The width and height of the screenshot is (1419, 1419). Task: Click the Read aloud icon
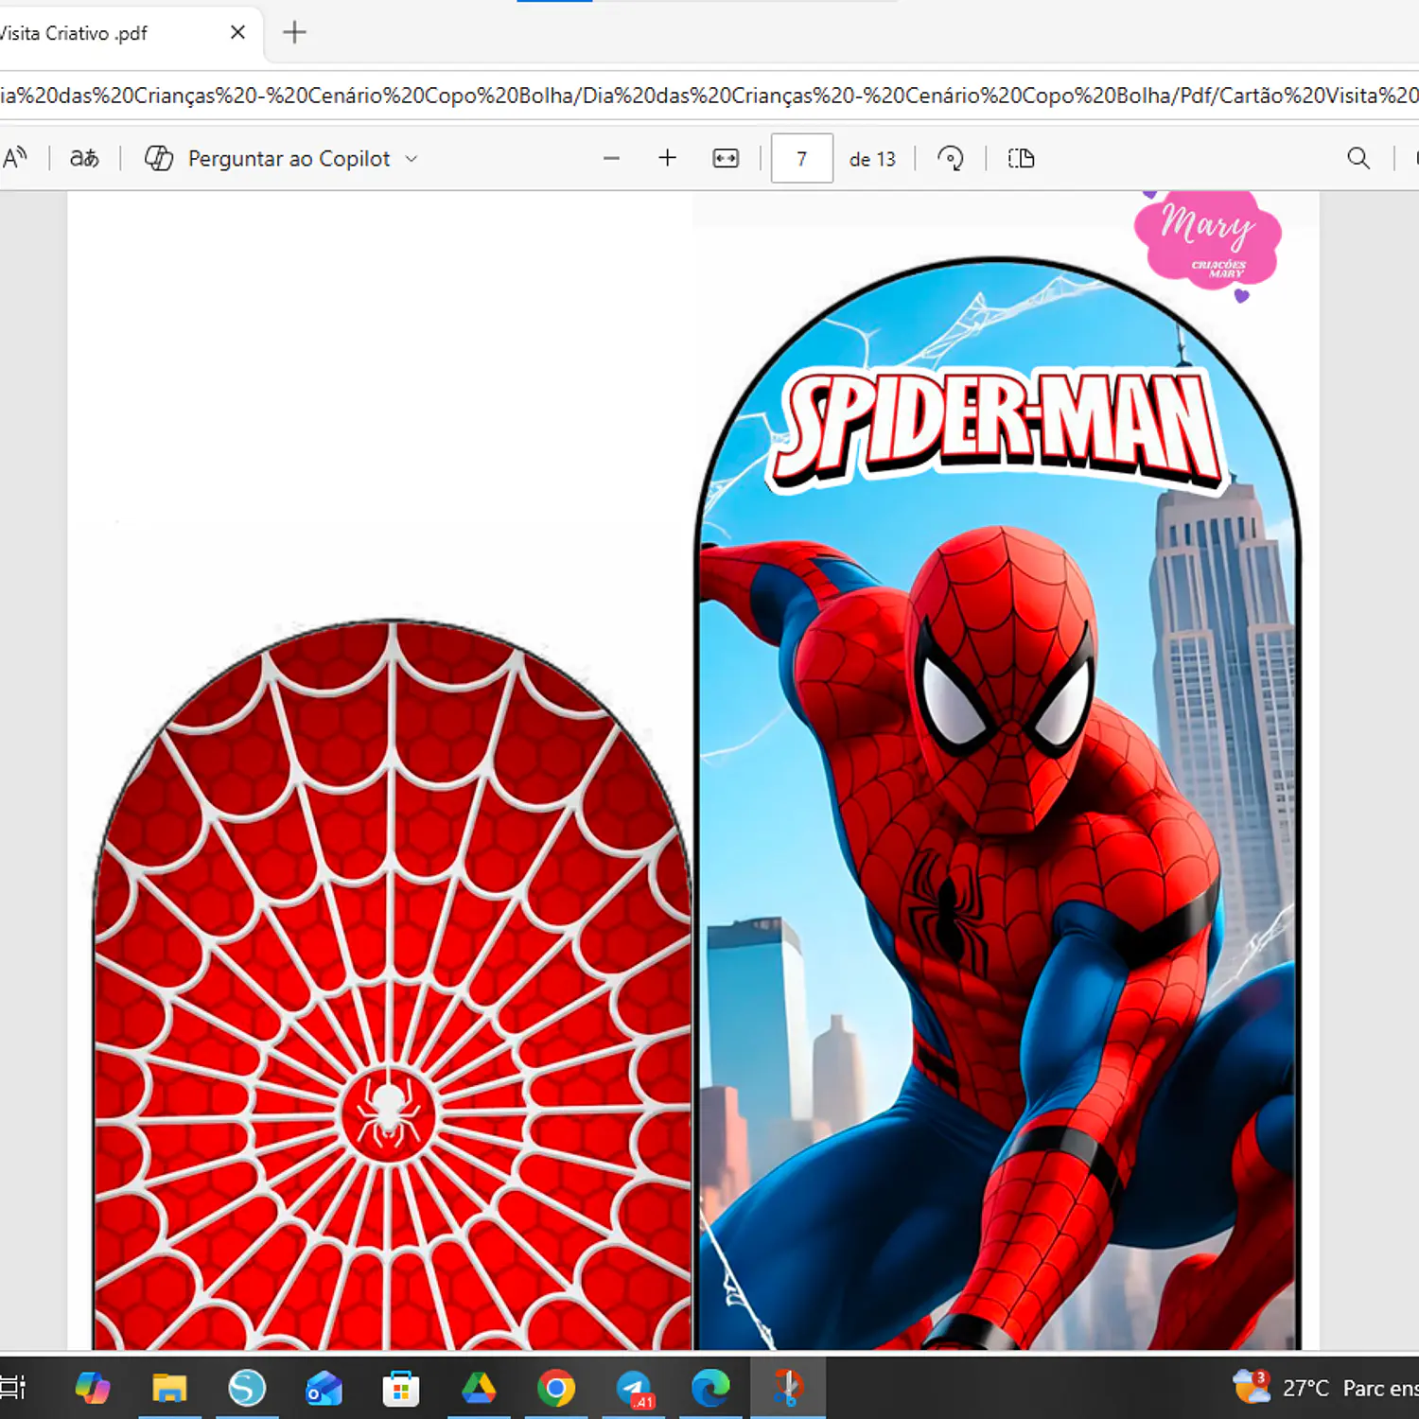(14, 158)
